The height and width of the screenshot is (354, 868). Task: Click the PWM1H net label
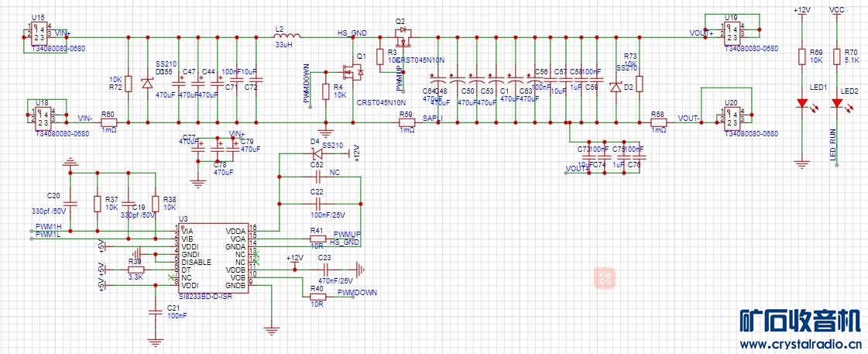[x=48, y=227]
